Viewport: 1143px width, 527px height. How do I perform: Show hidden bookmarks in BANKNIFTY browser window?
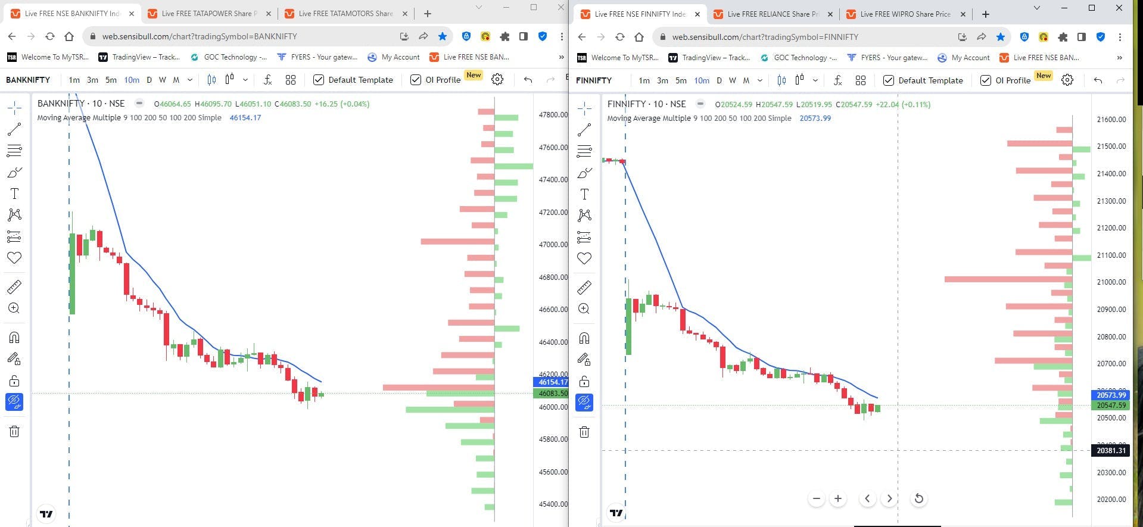[561, 57]
